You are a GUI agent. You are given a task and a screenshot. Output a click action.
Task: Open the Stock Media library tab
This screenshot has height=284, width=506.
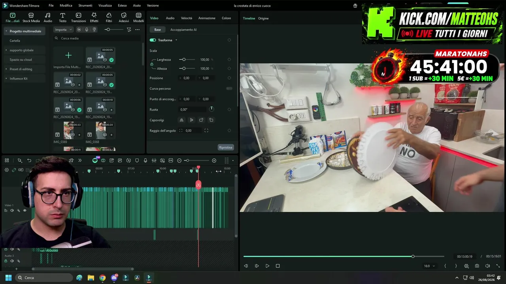click(x=31, y=18)
